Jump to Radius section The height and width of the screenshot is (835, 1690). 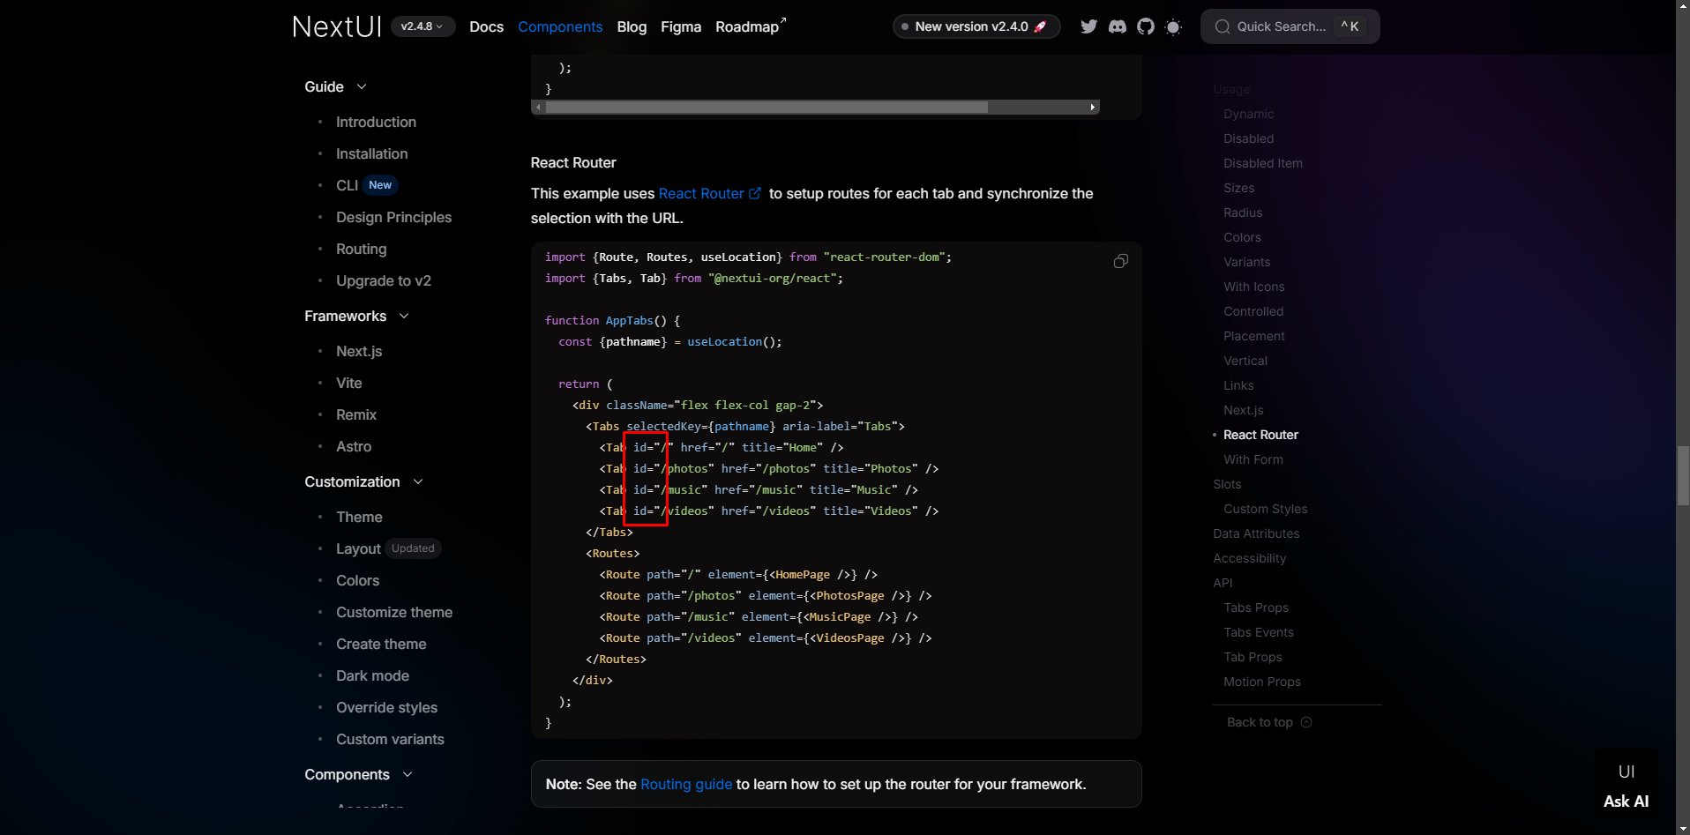coord(1243,212)
